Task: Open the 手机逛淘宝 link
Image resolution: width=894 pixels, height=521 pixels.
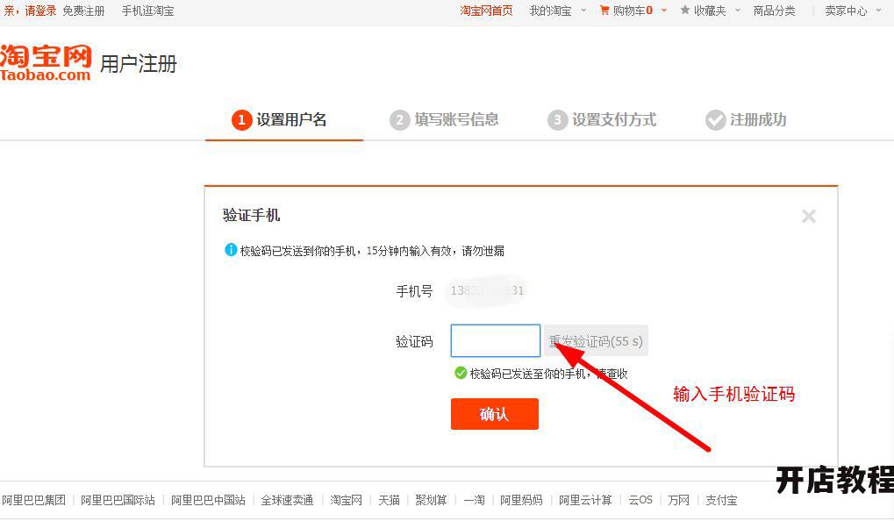Action: point(147,11)
